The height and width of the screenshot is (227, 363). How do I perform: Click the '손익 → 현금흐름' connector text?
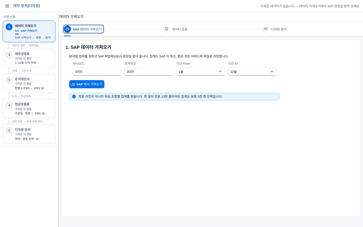click(x=21, y=96)
